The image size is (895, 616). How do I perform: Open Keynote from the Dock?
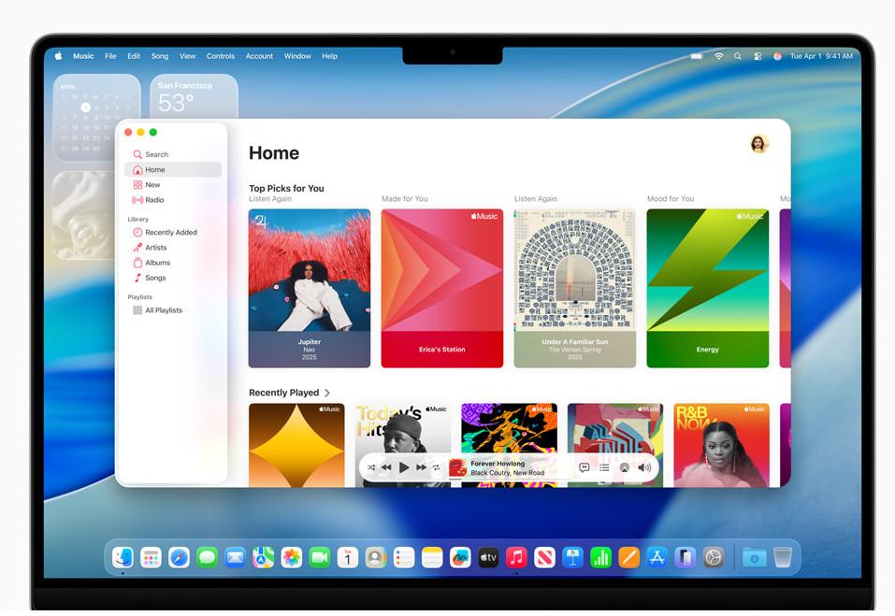[572, 557]
